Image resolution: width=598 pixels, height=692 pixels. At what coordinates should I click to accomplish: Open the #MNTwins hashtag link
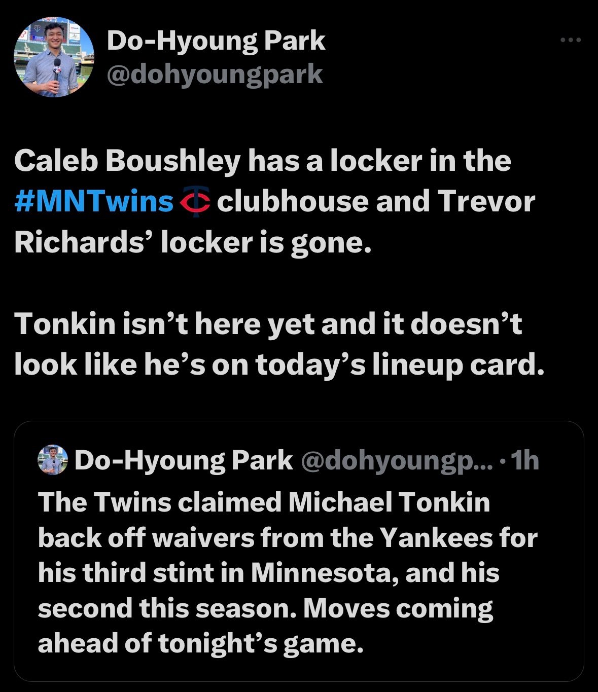point(94,202)
